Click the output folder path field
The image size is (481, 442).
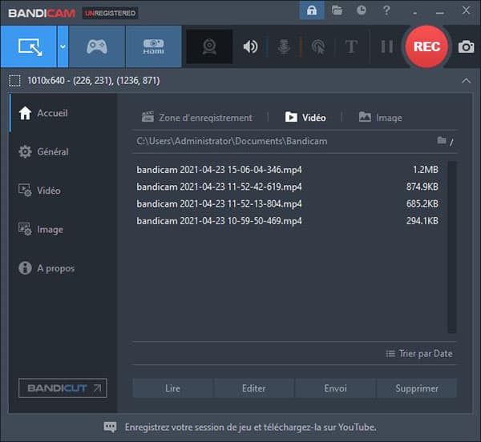tap(232, 141)
